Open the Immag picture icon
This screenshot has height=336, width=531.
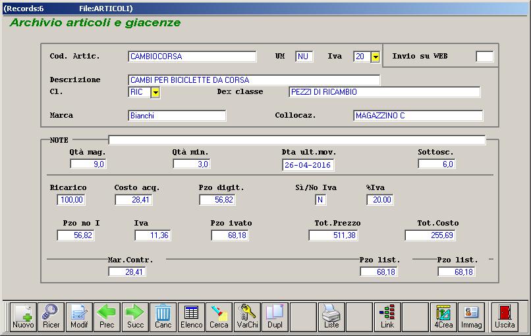pyautogui.click(x=472, y=316)
